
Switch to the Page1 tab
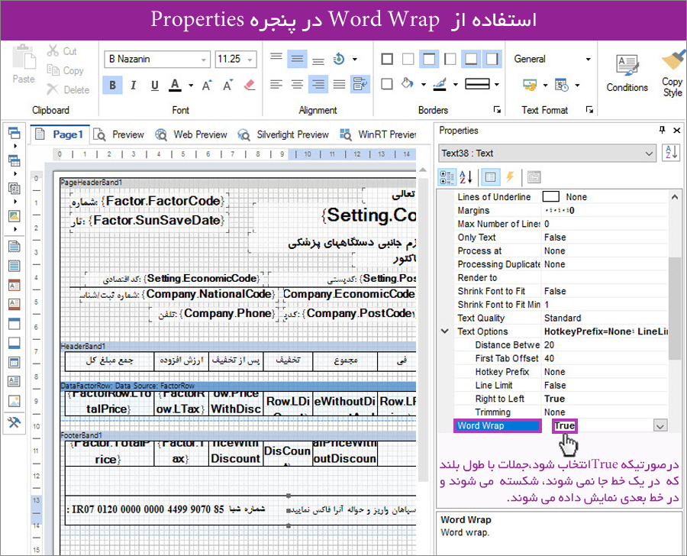pos(60,134)
